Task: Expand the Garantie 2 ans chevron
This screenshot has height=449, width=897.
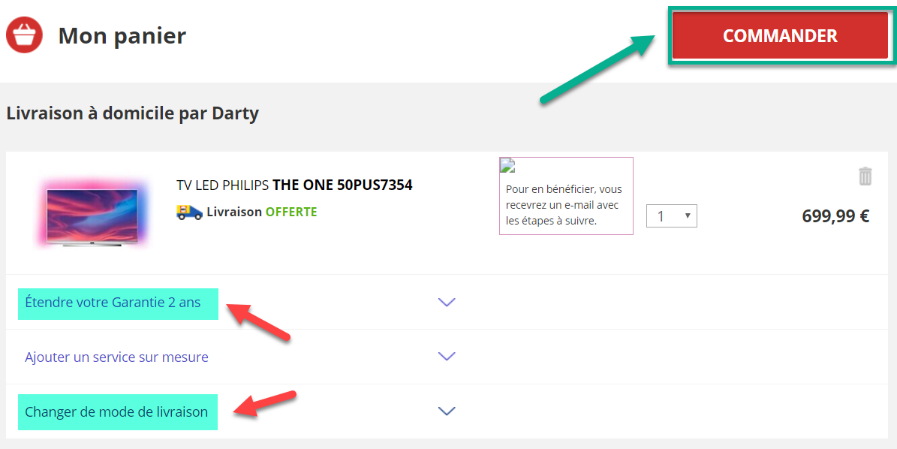Action: (447, 302)
